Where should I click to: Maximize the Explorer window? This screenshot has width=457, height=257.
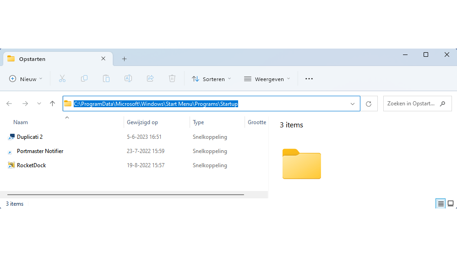[426, 55]
